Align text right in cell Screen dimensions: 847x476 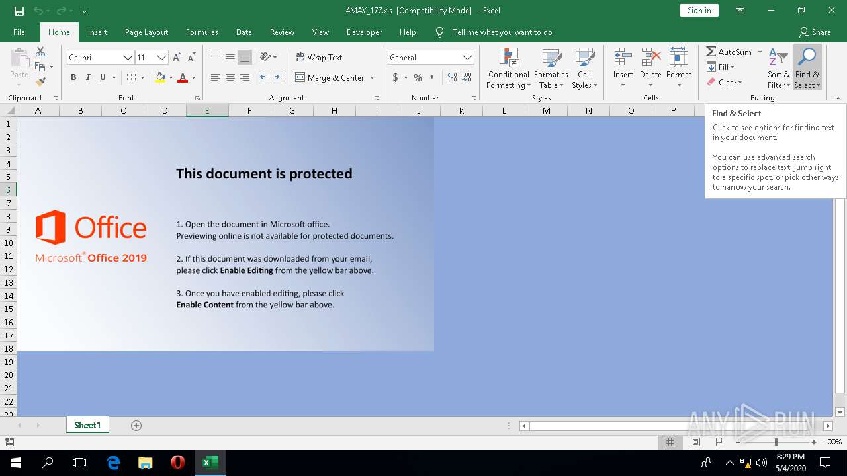(245, 77)
